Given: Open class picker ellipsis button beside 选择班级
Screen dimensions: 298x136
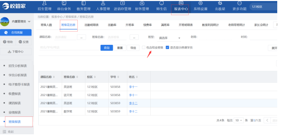Looking at the screenshot, I should coord(134,37).
